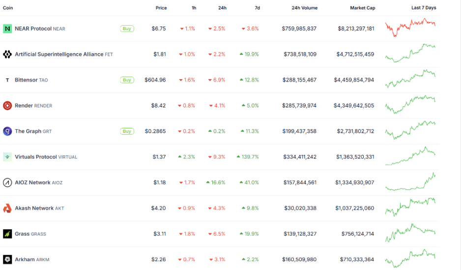Click Arkham's $2.26 price

coord(158,259)
